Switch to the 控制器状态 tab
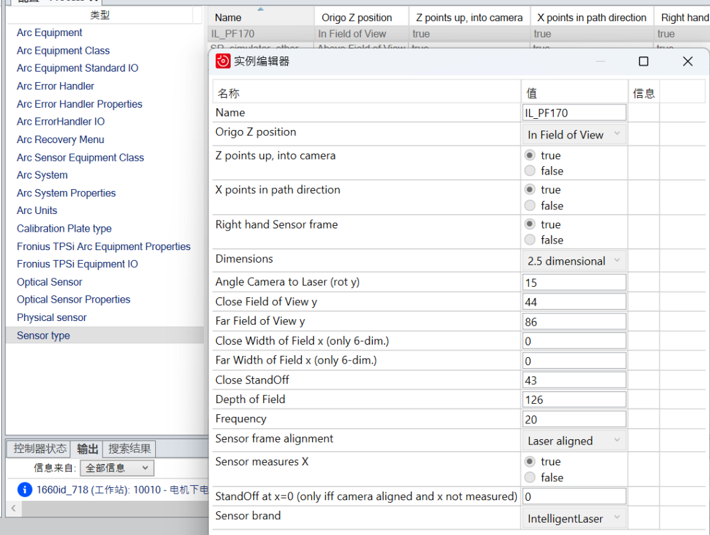710x535 pixels. (x=39, y=448)
